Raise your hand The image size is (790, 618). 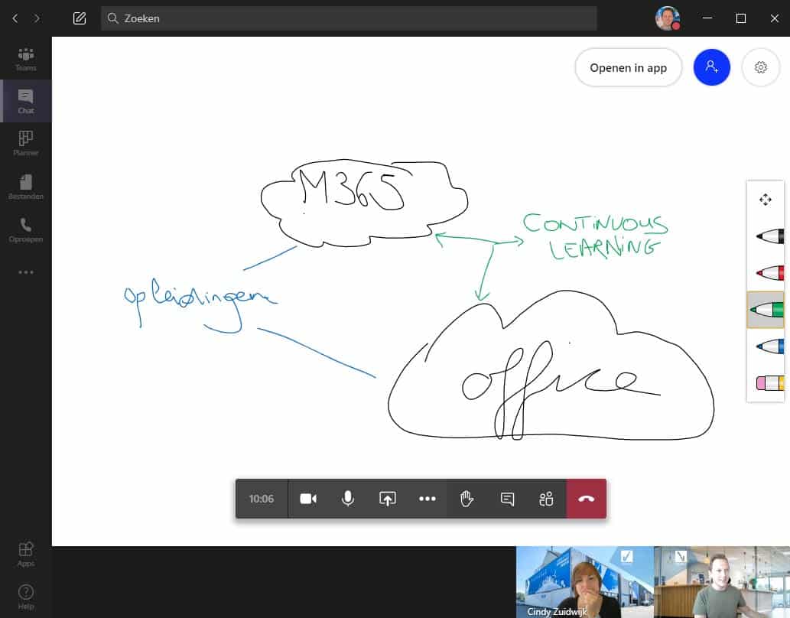[x=467, y=499]
